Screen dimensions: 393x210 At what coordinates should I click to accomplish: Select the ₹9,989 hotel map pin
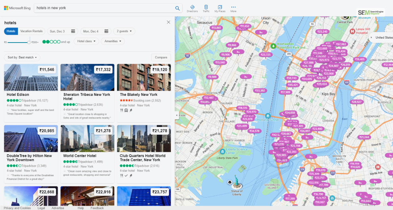point(212,77)
